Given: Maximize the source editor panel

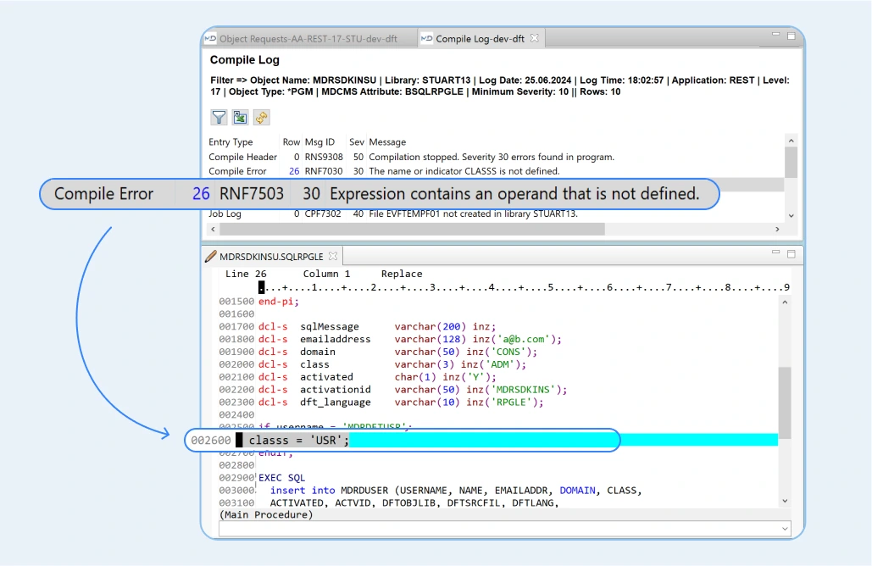Looking at the screenshot, I should pos(791,253).
